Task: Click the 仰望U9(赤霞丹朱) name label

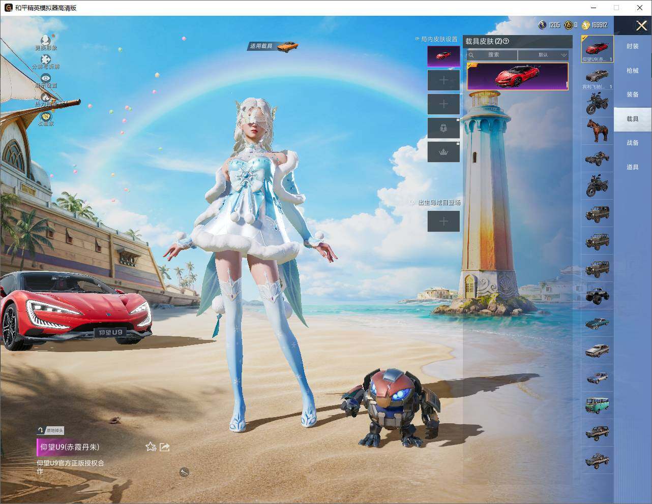Action: tap(70, 447)
